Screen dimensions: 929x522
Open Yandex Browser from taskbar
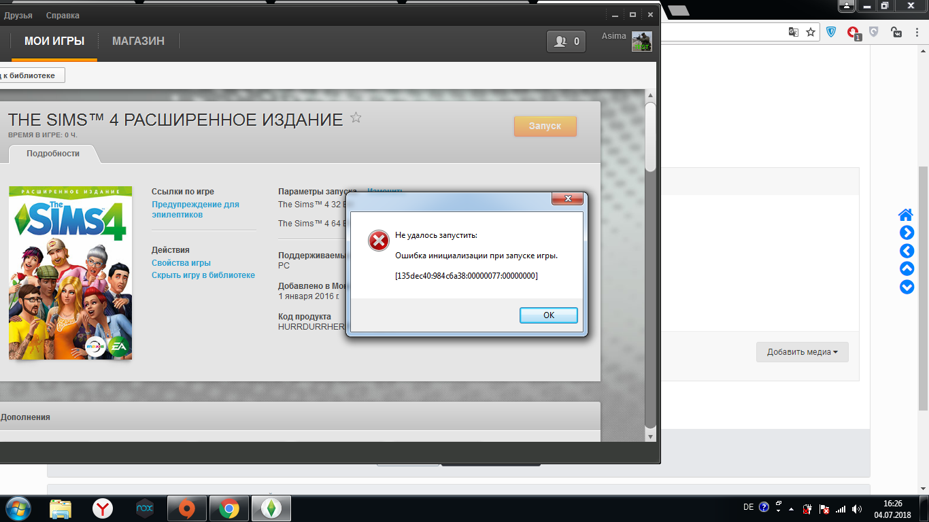point(103,508)
